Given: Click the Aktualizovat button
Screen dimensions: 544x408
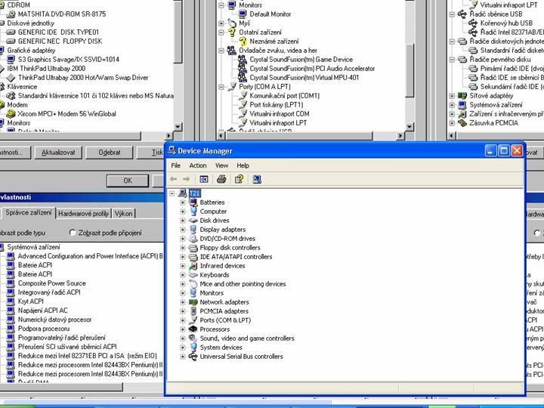Looking at the screenshot, I should coord(58,152).
